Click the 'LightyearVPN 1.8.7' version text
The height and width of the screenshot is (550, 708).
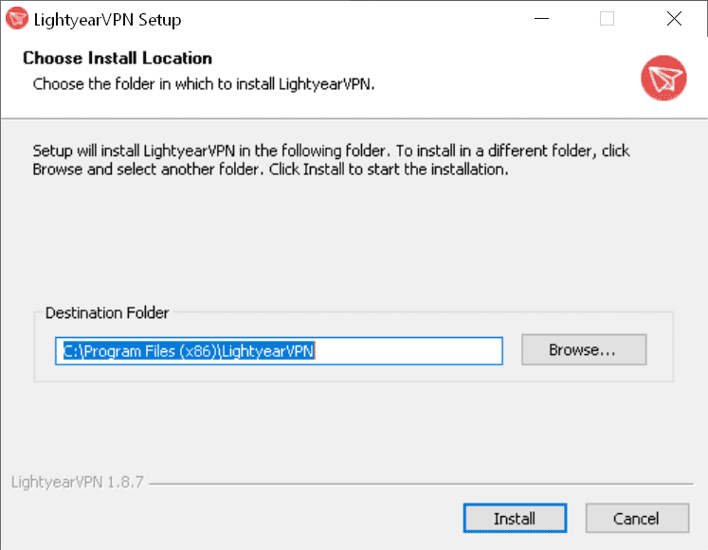(x=77, y=482)
